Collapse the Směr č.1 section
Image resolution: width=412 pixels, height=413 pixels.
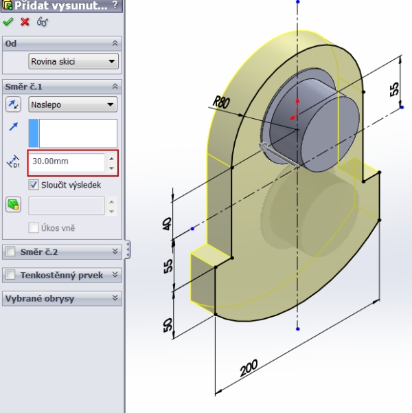(115, 87)
